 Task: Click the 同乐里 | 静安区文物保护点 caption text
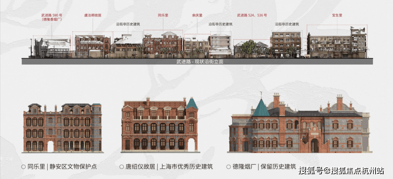point(62,167)
